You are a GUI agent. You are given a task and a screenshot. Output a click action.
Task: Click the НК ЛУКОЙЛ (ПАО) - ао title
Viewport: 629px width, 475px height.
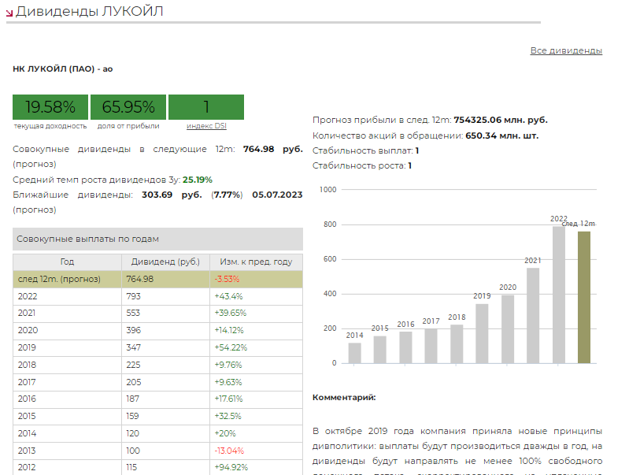pyautogui.click(x=62, y=69)
